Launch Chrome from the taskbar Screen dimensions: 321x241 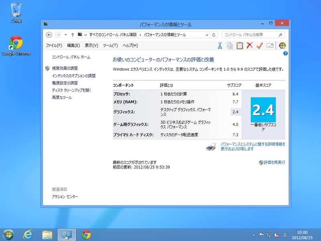pos(86,235)
